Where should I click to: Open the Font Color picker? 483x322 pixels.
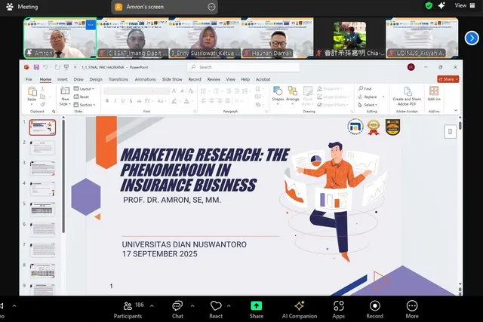click(x=186, y=101)
